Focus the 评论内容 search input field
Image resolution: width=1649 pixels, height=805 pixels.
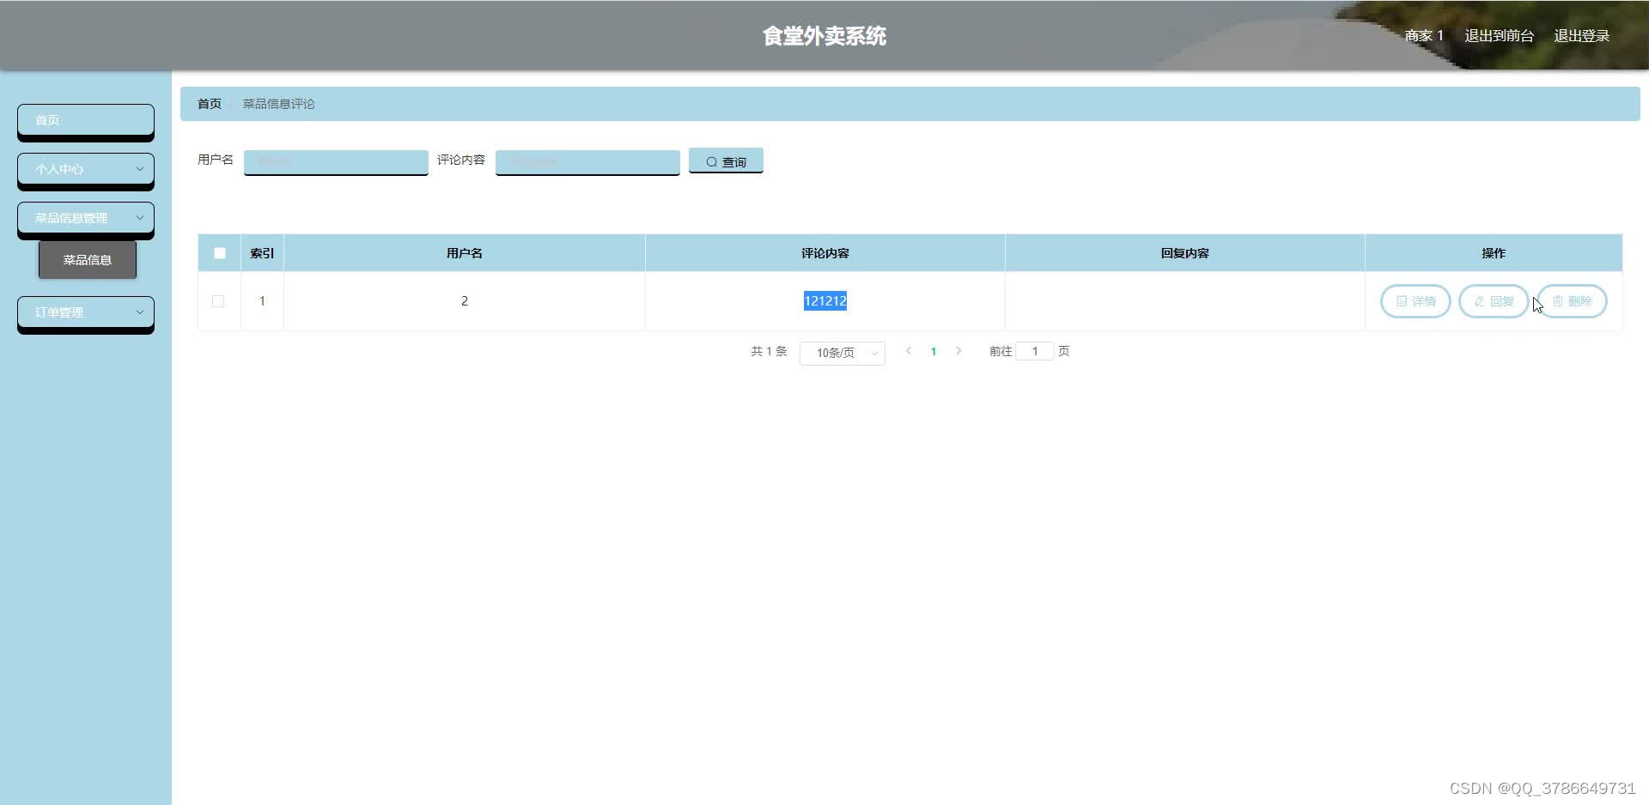(x=587, y=161)
